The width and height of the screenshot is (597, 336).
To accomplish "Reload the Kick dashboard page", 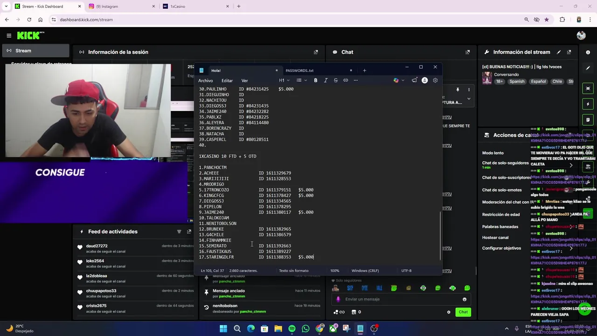I will click(x=29, y=20).
